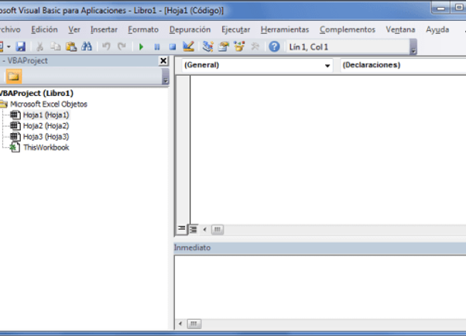Click code window horizontal scrollbar thumb
This screenshot has height=336, width=466.
218,229
